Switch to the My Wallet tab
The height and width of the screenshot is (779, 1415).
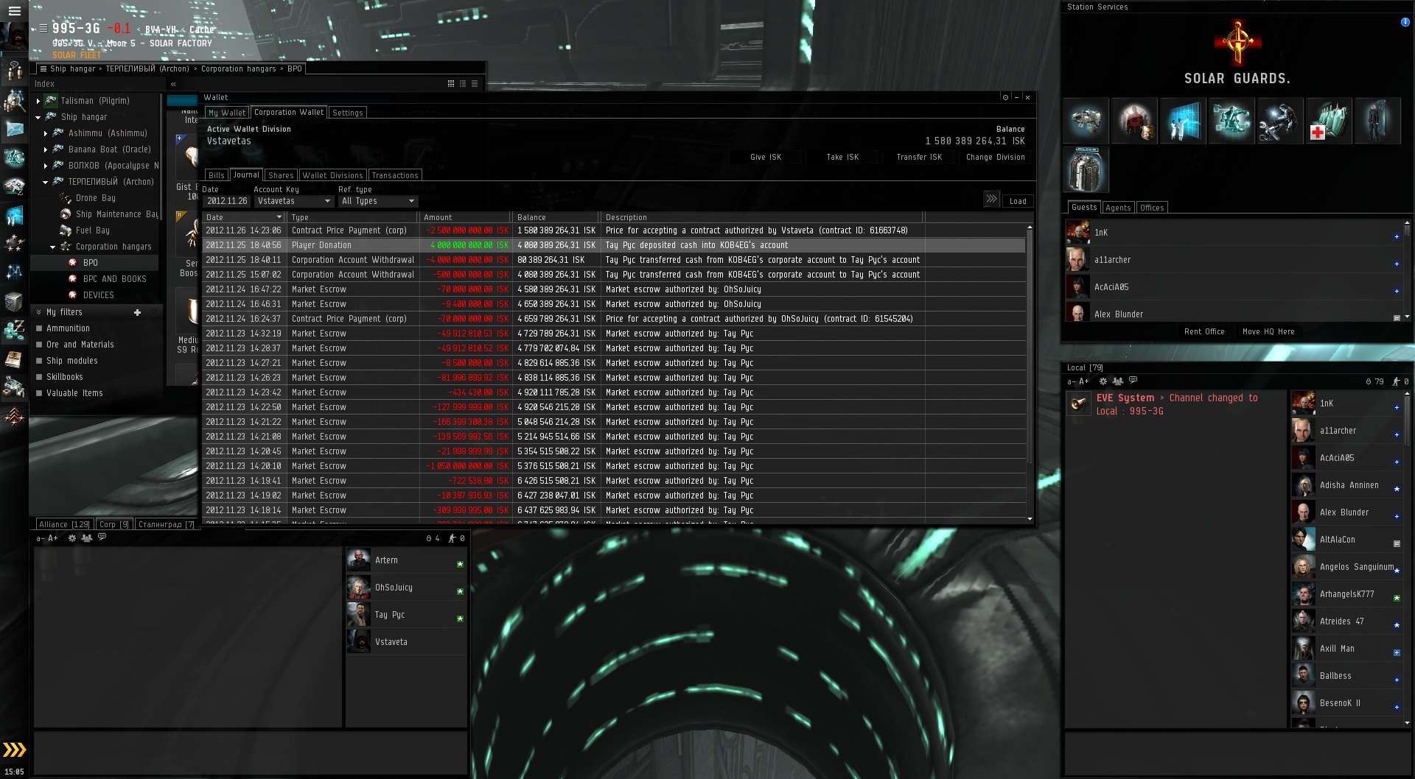[226, 113]
